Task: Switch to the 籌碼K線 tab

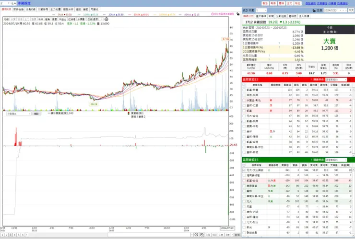Action: pos(6,9)
